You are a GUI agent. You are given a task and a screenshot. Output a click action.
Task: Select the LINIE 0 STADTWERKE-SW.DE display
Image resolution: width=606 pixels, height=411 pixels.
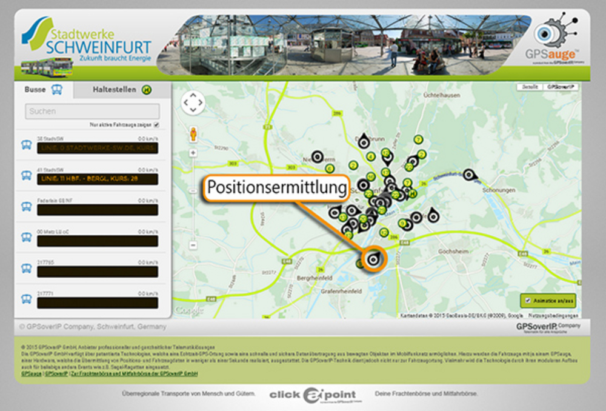(98, 148)
